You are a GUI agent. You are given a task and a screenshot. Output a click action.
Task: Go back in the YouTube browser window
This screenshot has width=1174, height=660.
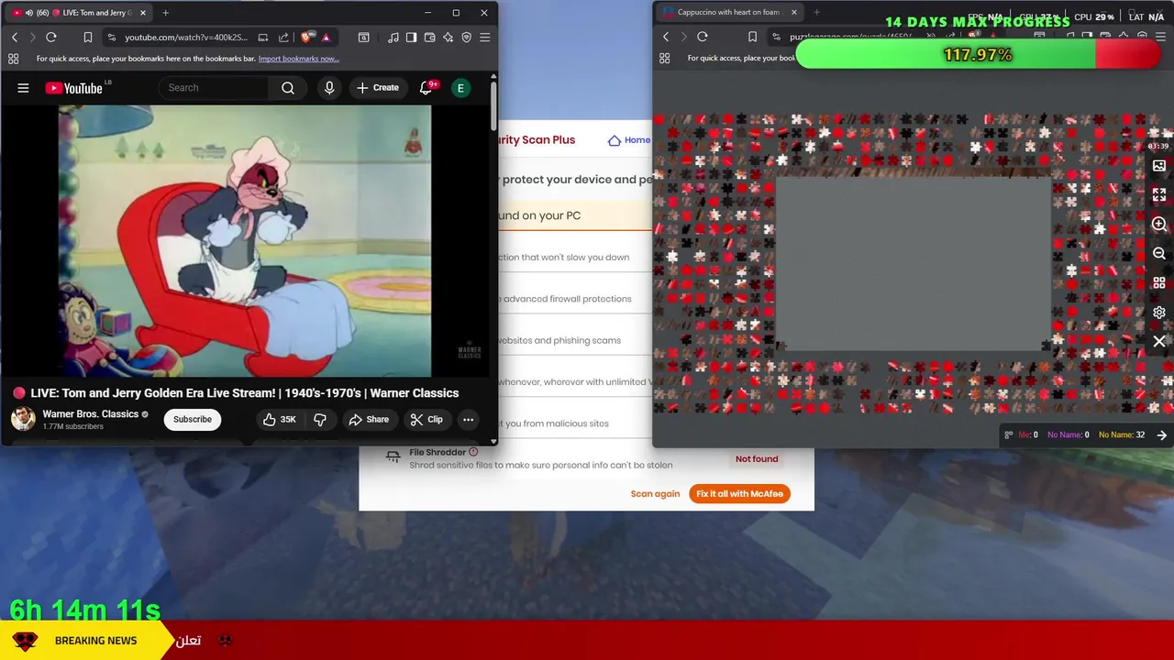pyautogui.click(x=15, y=38)
